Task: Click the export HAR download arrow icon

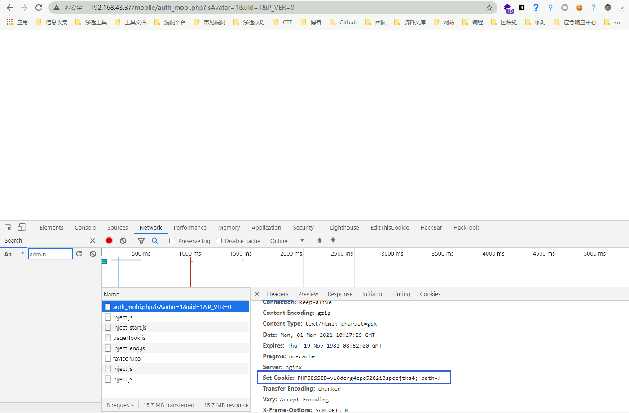Action: (333, 241)
